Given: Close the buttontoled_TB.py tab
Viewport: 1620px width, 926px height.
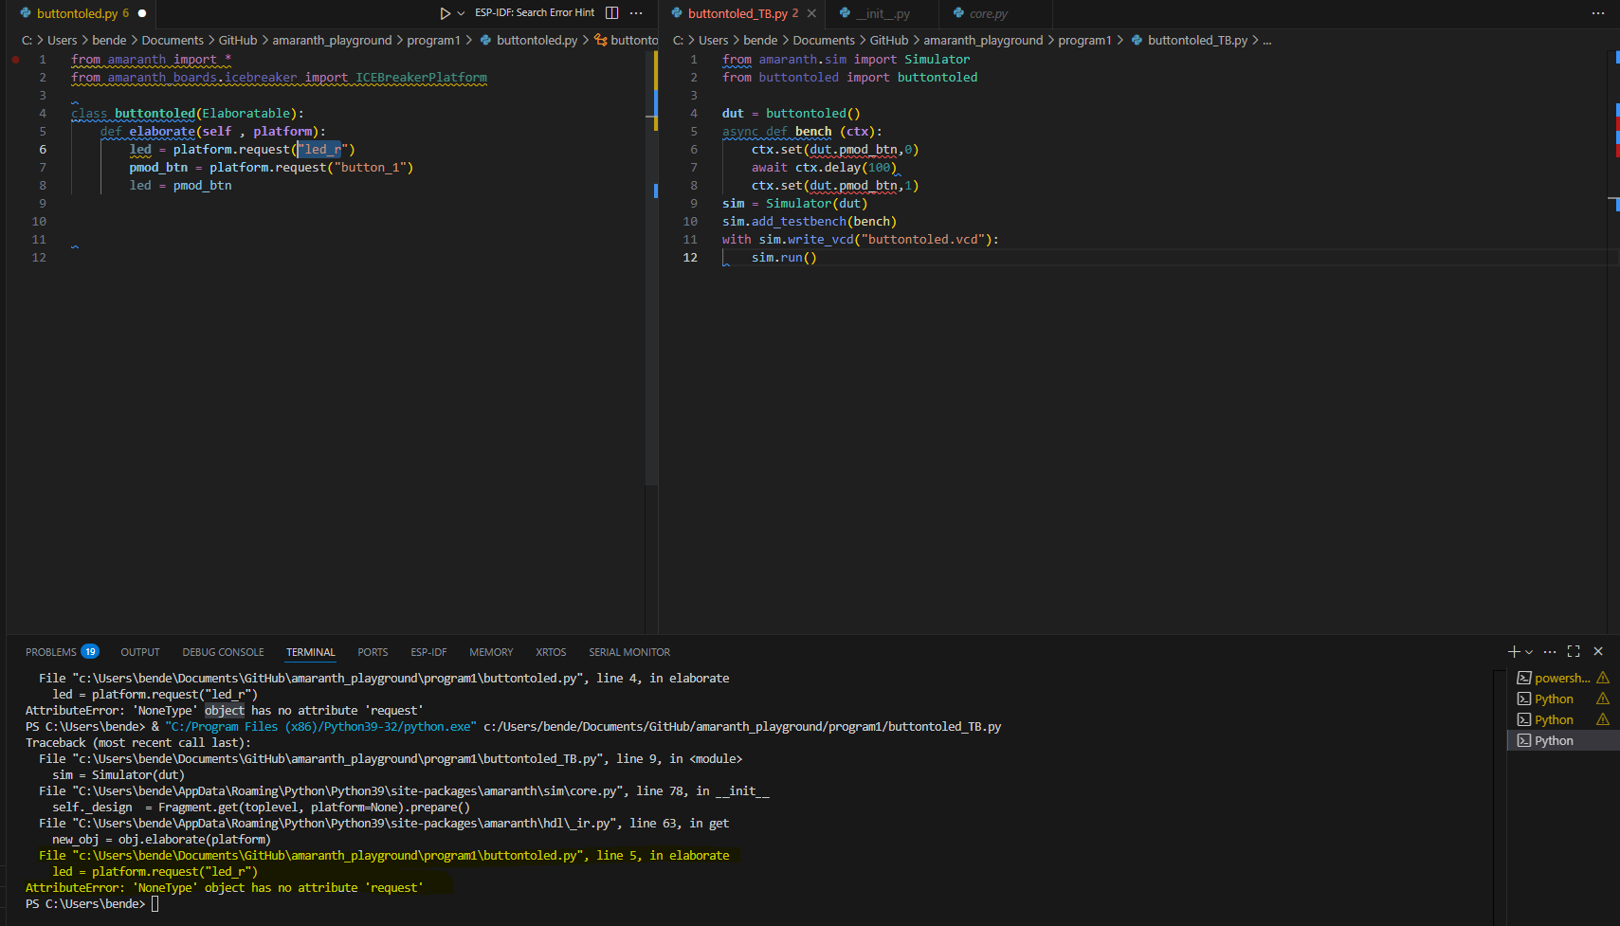Looking at the screenshot, I should 811,13.
